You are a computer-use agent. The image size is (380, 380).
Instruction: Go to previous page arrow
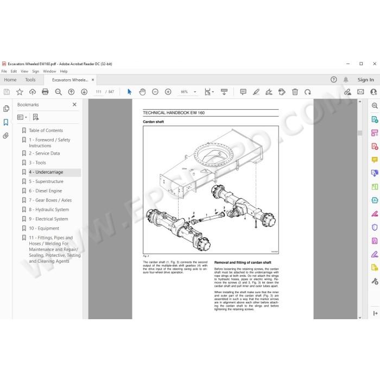(71, 92)
